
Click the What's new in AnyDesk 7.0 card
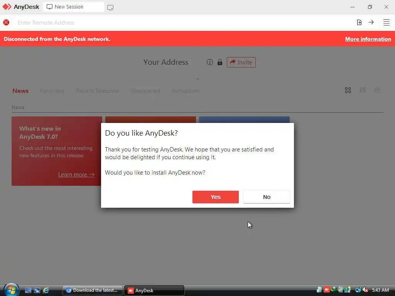(x=57, y=151)
